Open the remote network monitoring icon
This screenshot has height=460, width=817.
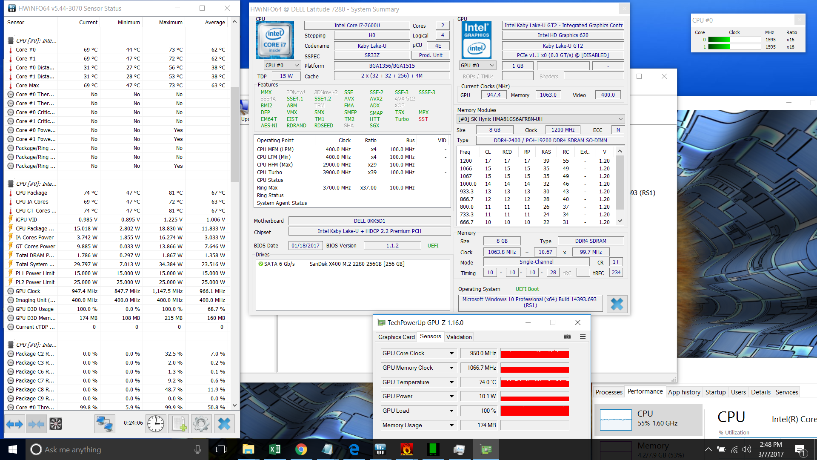(105, 424)
